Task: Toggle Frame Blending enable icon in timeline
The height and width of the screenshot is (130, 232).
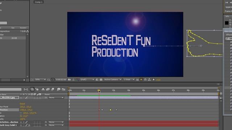Action: pos(48,89)
